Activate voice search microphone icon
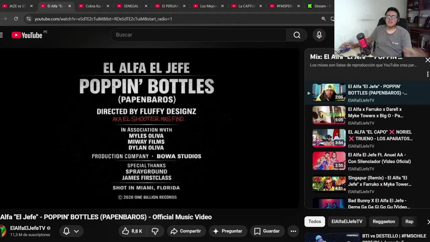 pos(319,35)
